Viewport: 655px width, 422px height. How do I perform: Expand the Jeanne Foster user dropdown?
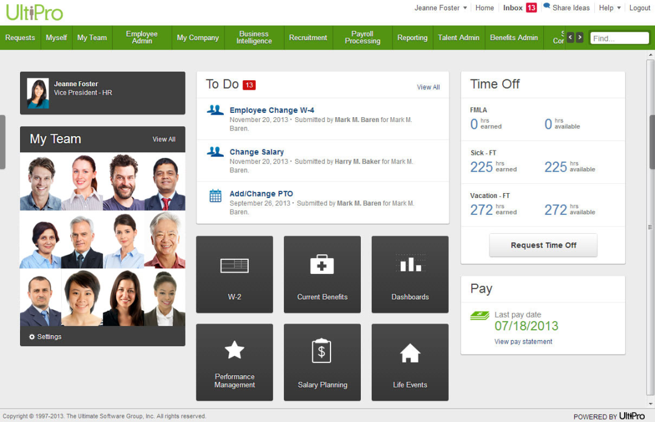[x=465, y=8]
